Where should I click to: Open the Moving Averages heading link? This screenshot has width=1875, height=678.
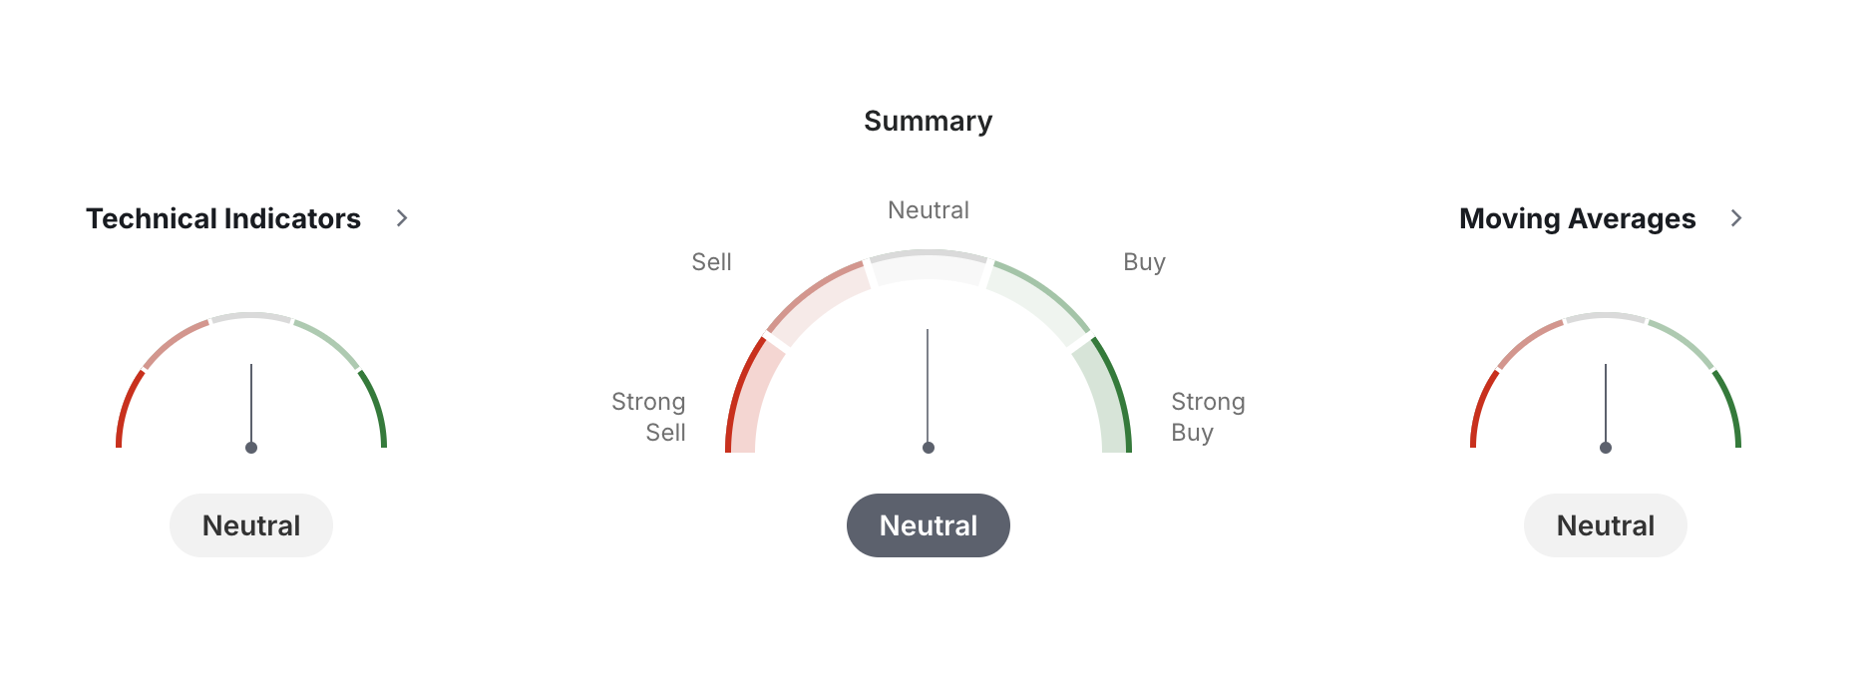pos(1577,218)
